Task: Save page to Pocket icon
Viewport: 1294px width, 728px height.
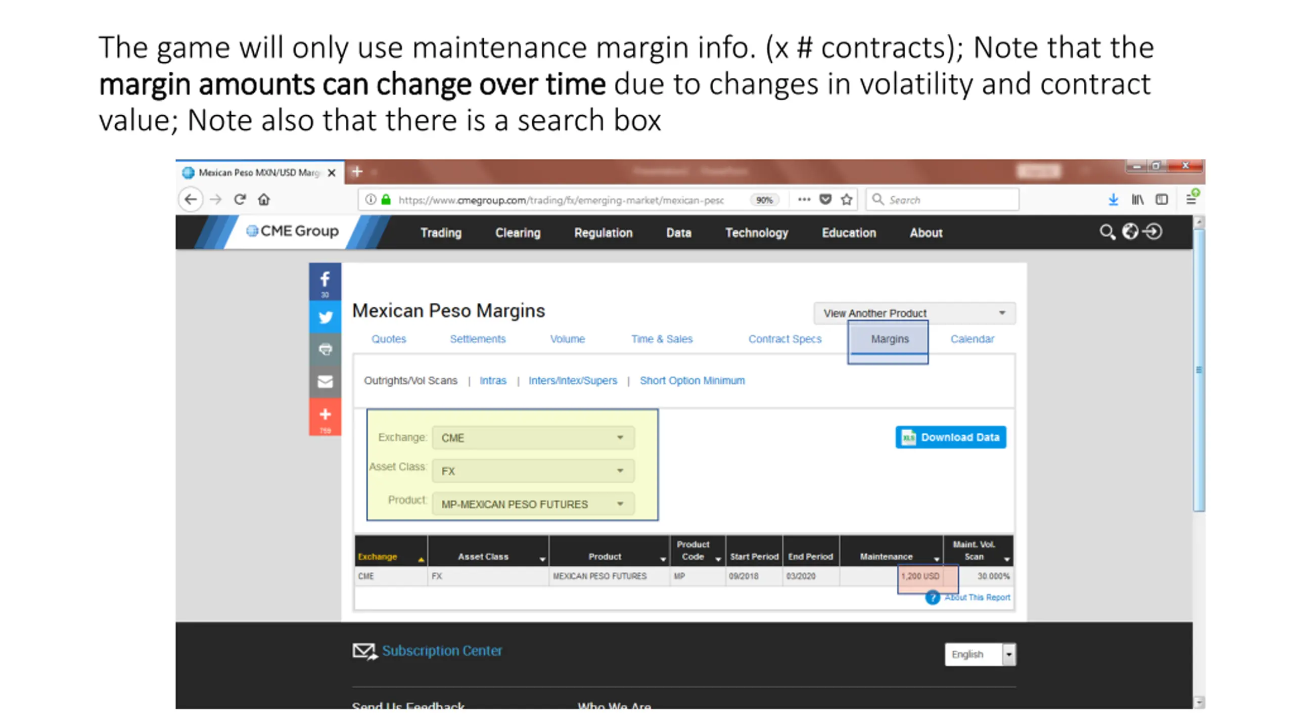Action: [x=825, y=199]
